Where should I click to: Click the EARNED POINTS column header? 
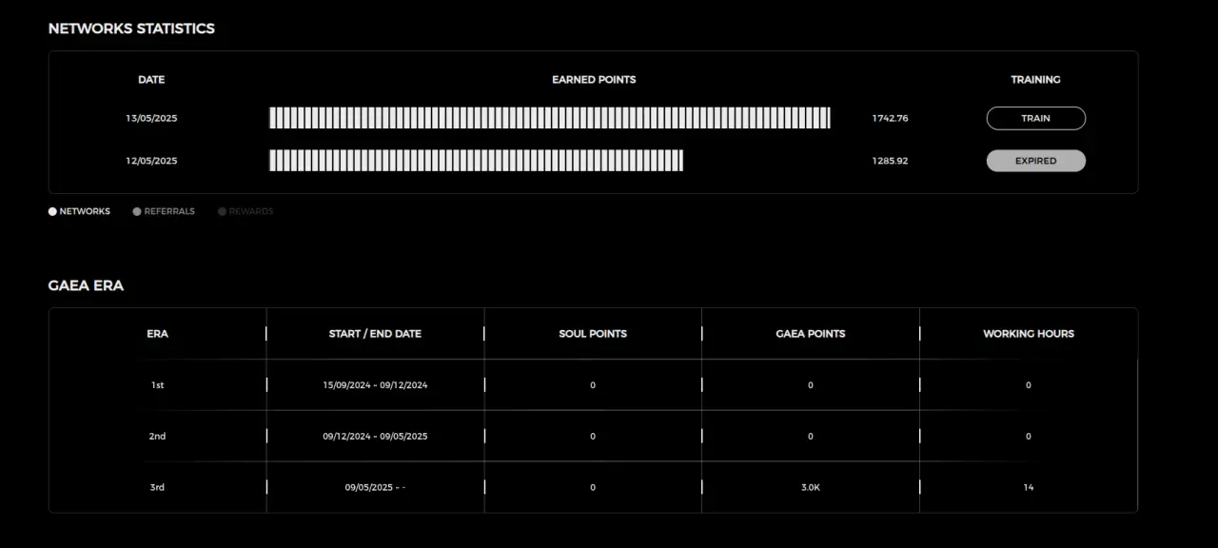[x=594, y=80]
